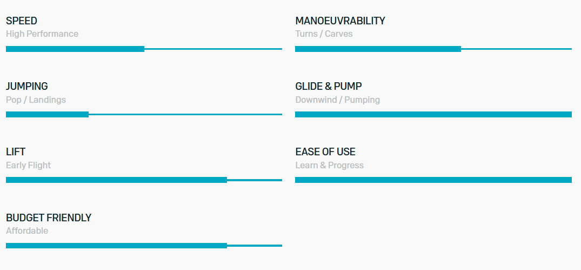Select the BUDGET FRIENDLY heading
The width and height of the screenshot is (581, 270).
click(49, 218)
